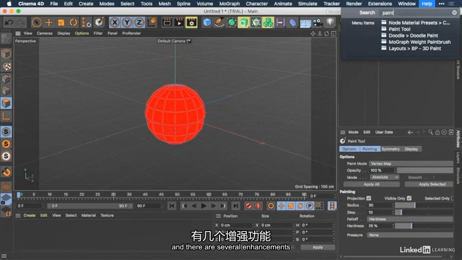The height and width of the screenshot is (260, 462).
Task: Click the Axis mode L-shaped icon
Action: click(6, 116)
